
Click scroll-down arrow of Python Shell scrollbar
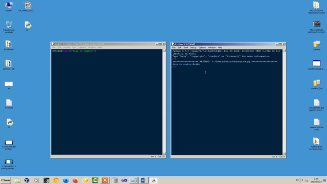click(284, 153)
